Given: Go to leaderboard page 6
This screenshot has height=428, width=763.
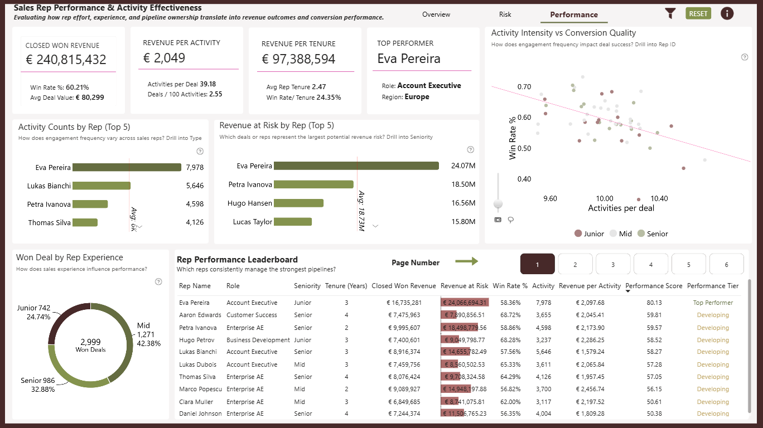Looking at the screenshot, I should (x=726, y=264).
